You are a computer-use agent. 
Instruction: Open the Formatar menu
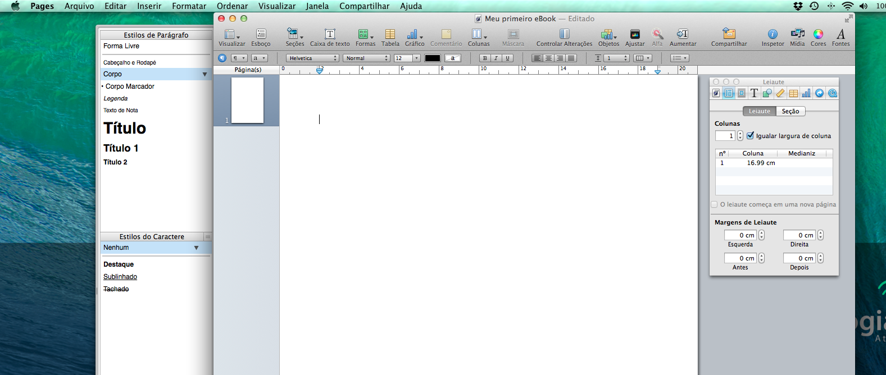pyautogui.click(x=189, y=6)
